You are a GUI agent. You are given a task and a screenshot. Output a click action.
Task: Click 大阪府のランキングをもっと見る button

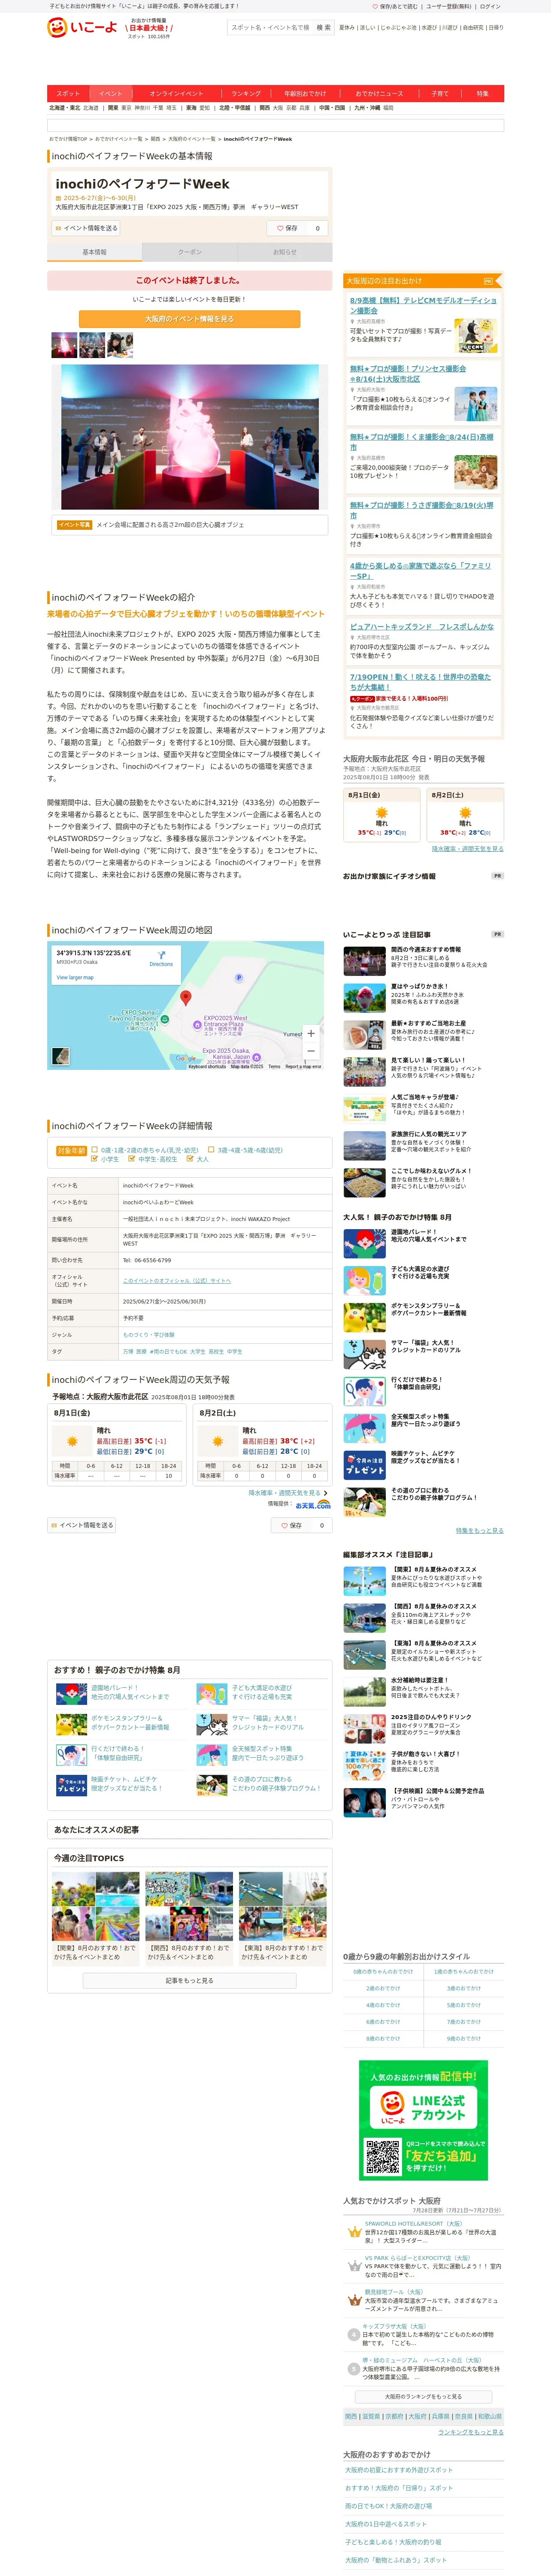(x=423, y=2396)
